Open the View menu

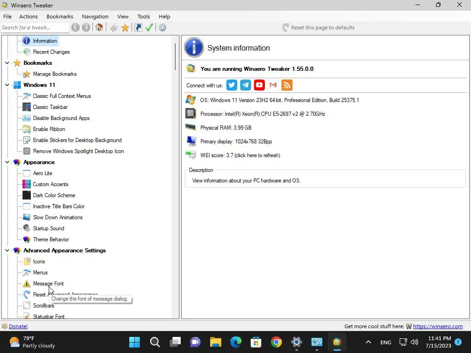(123, 17)
